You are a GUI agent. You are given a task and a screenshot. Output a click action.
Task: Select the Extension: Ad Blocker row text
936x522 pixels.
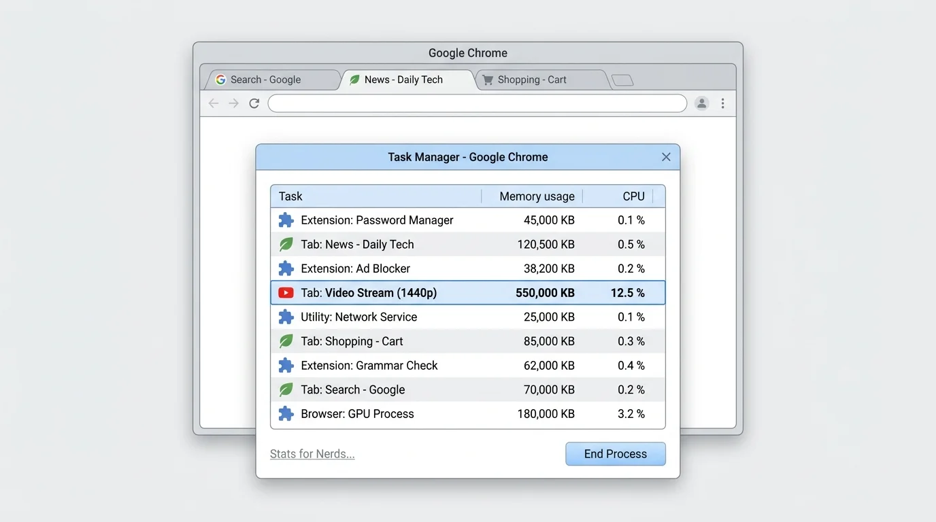[355, 268]
